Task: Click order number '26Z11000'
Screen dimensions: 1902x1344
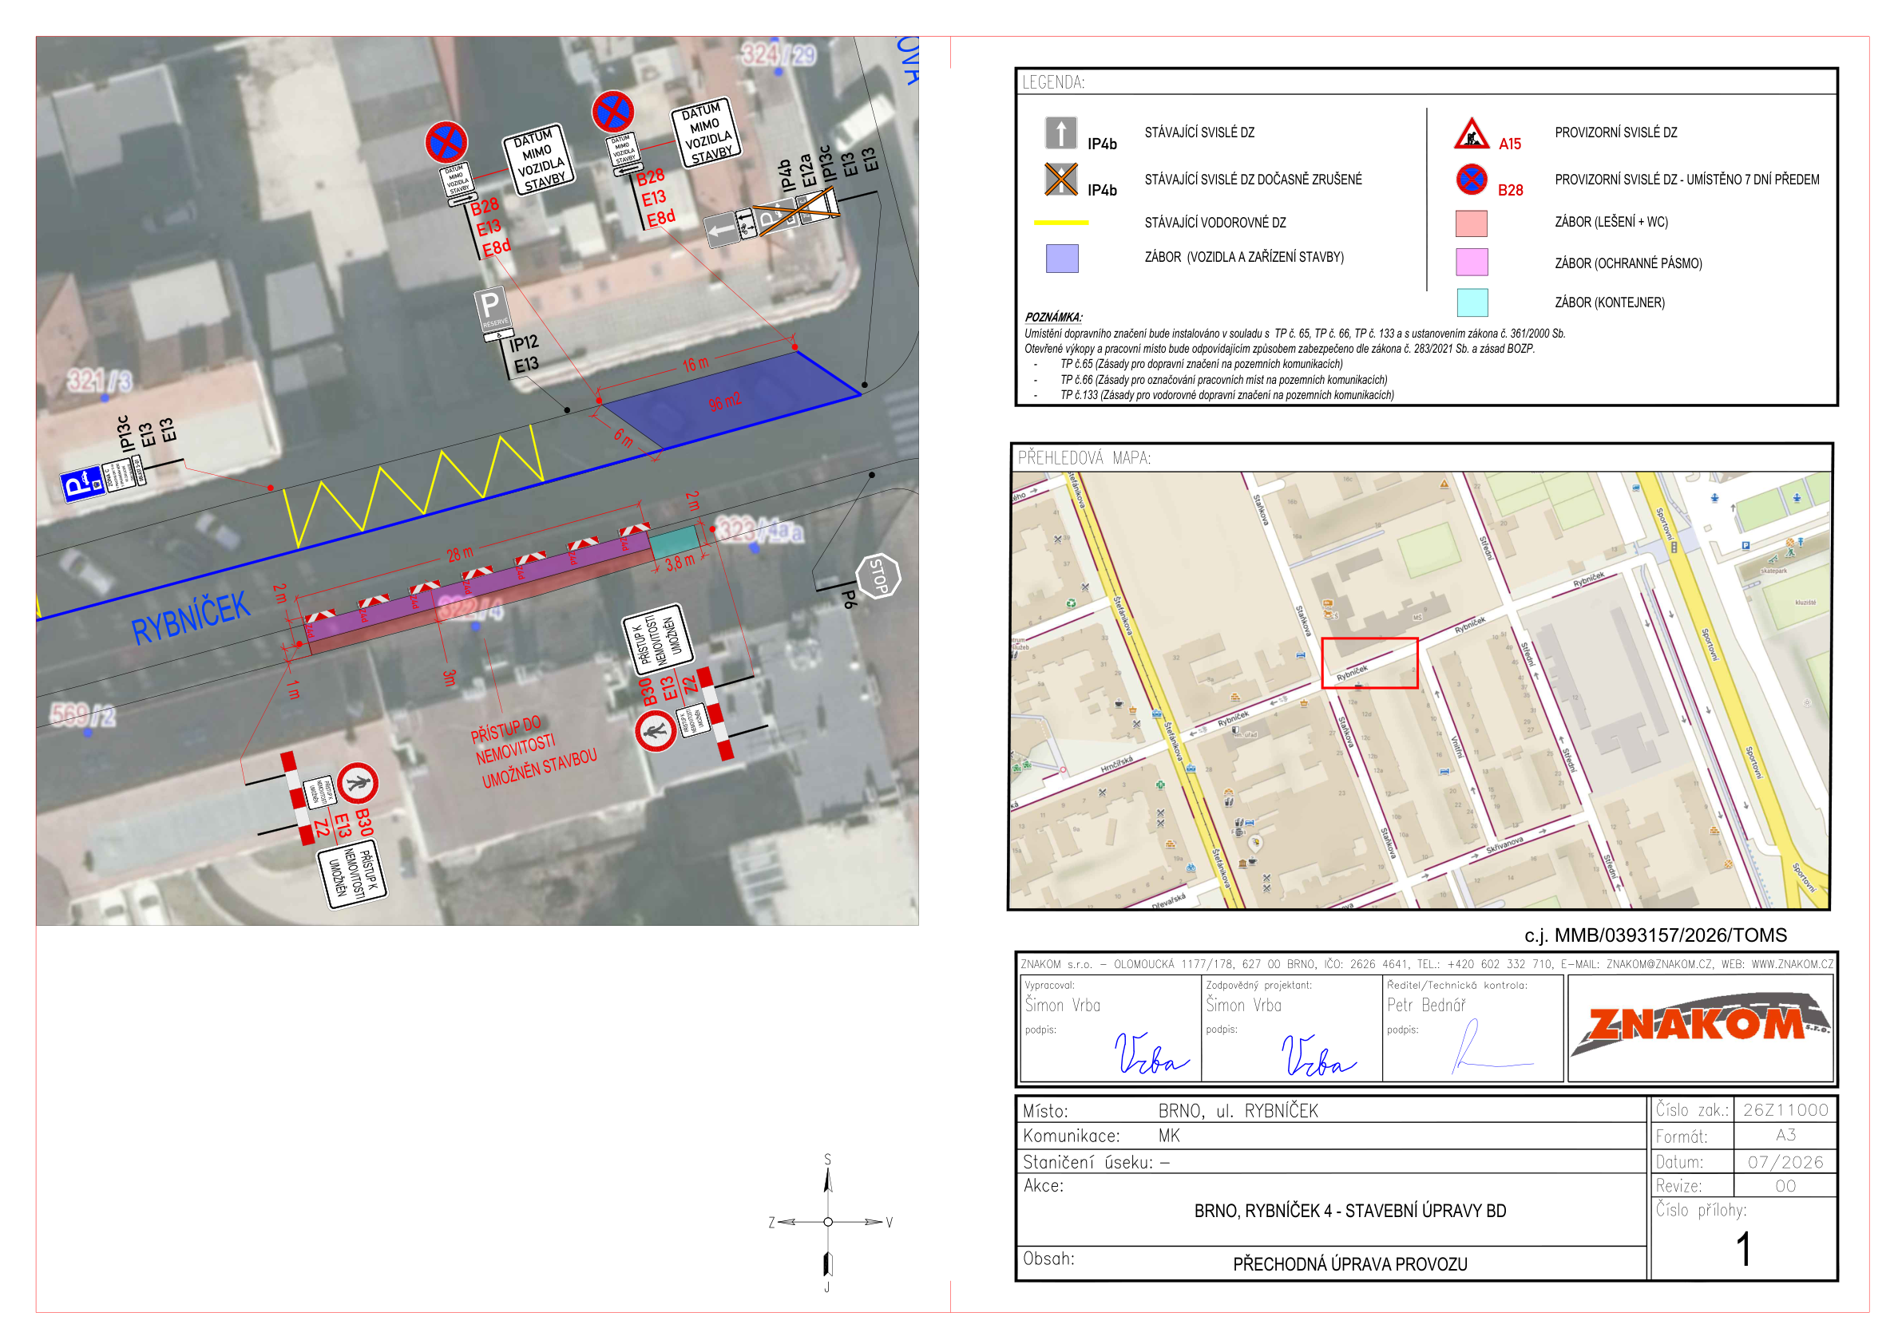Action: [x=1785, y=1109]
